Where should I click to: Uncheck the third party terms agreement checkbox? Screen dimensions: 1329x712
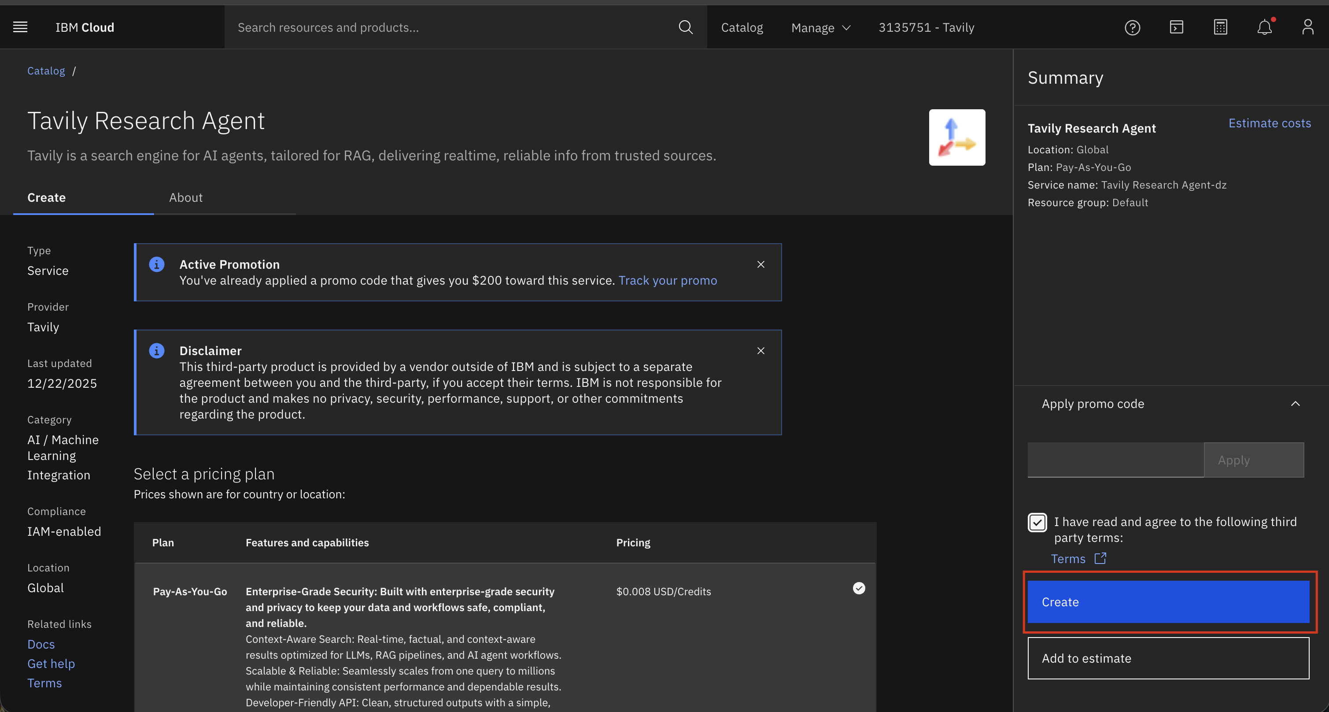point(1037,522)
